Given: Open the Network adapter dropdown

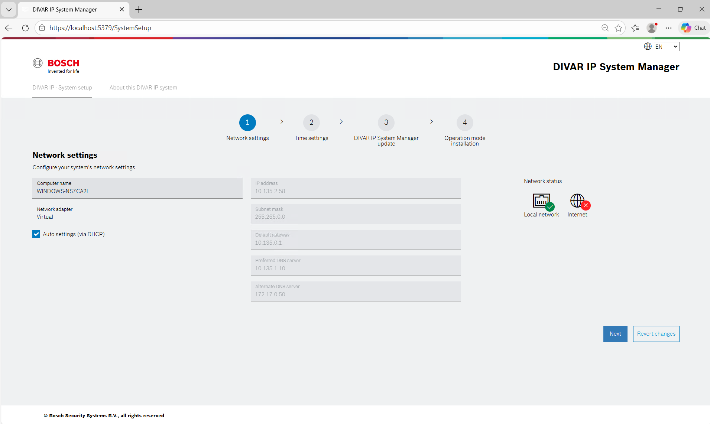Looking at the screenshot, I should 137,214.
